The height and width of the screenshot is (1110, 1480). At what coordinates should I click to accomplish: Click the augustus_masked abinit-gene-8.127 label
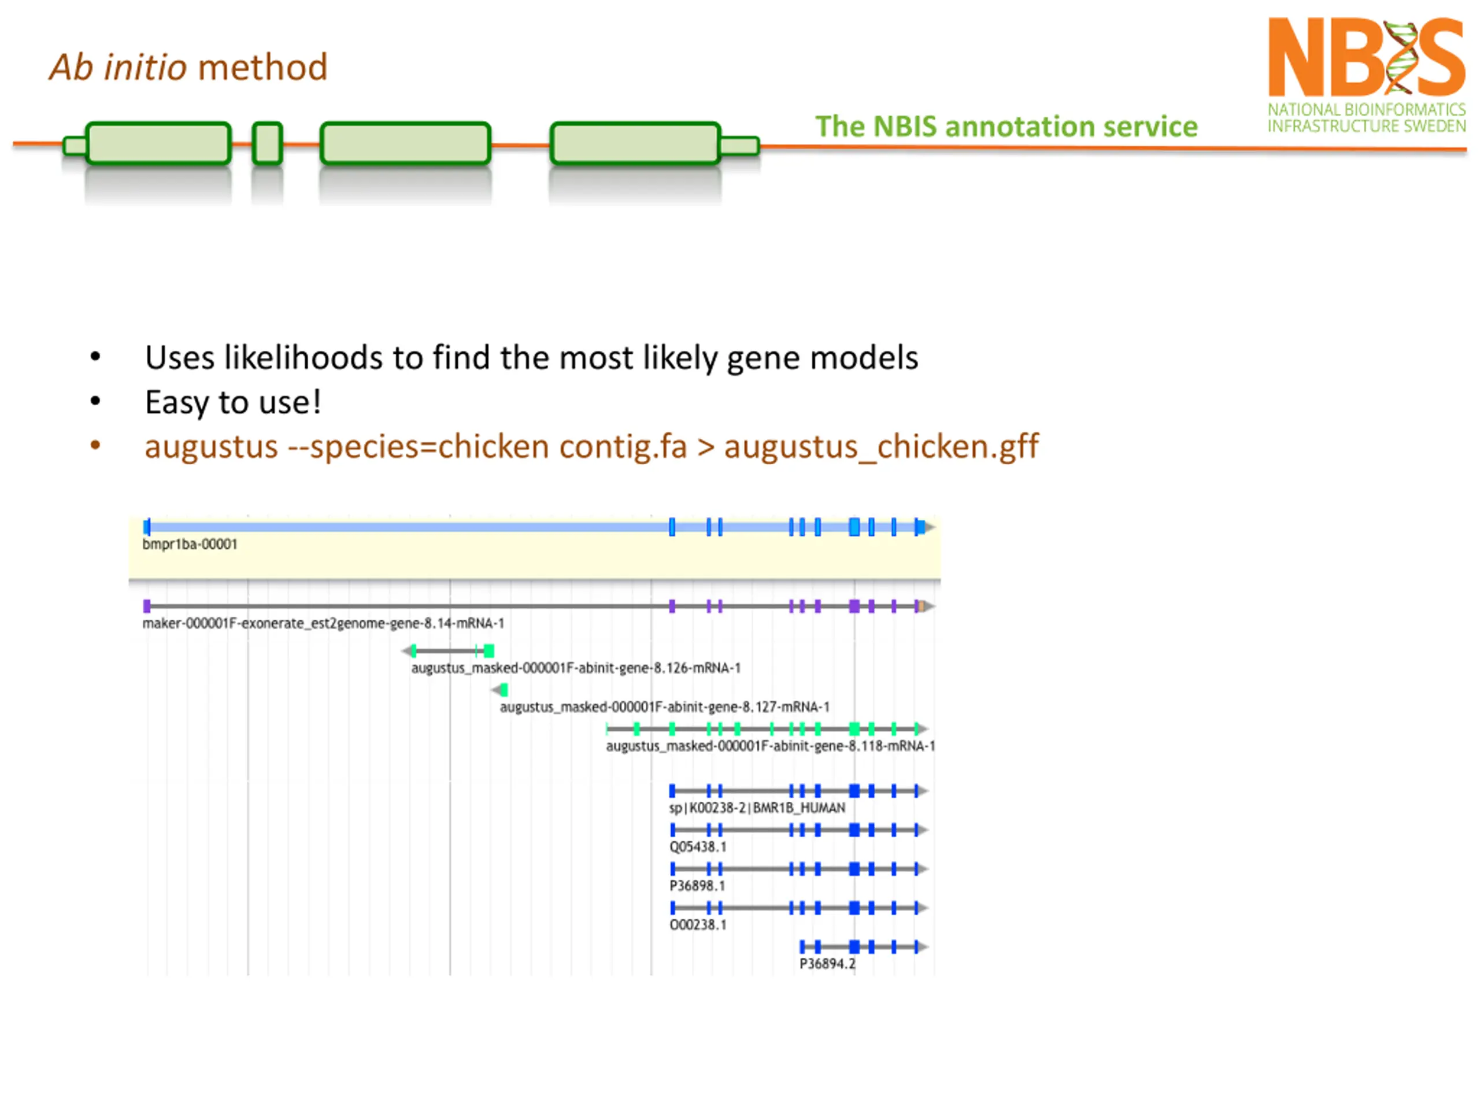click(664, 706)
